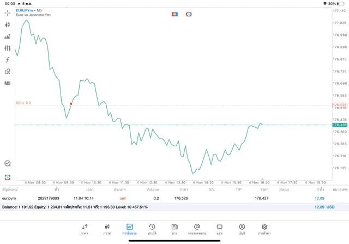Tap the SELL 0.2 order line marker

pos(23,103)
